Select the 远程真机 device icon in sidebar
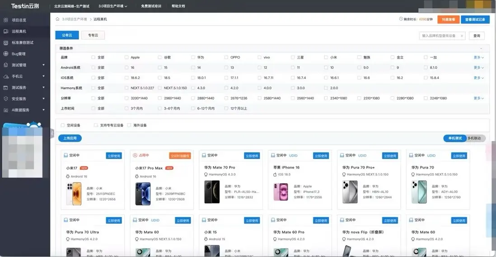 coord(6,31)
